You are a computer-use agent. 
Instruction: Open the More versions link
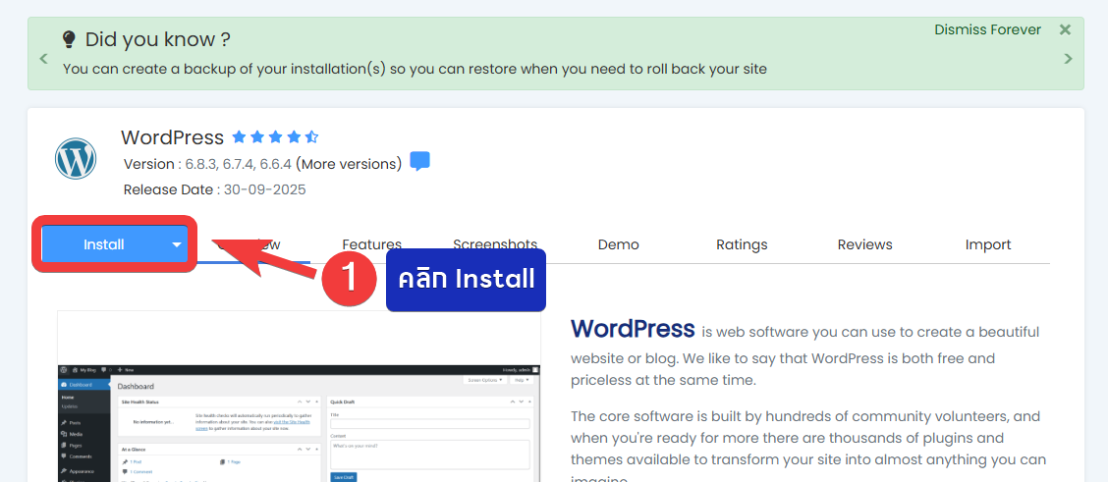click(x=349, y=164)
